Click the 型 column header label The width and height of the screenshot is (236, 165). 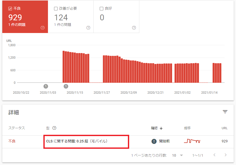click(48, 128)
